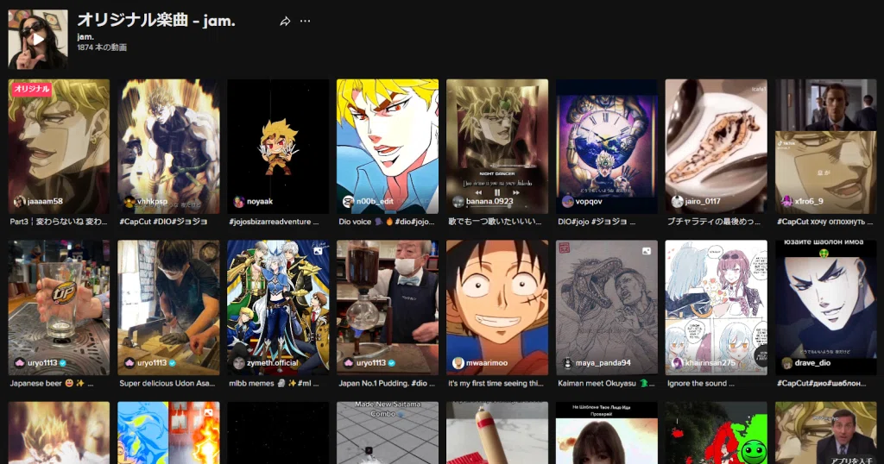
Task: Open caption '#jojosbizarreadventure ...'
Action: click(x=274, y=222)
